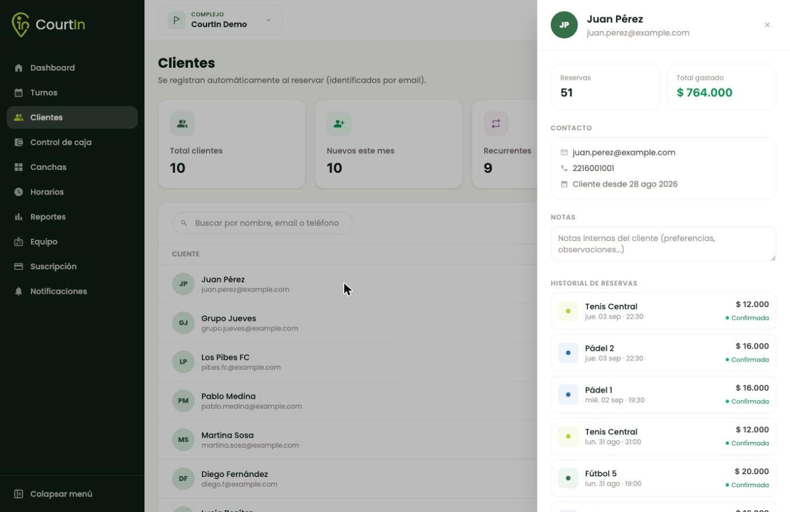
Task: Click the Suscripción card icon
Action: [x=18, y=266]
